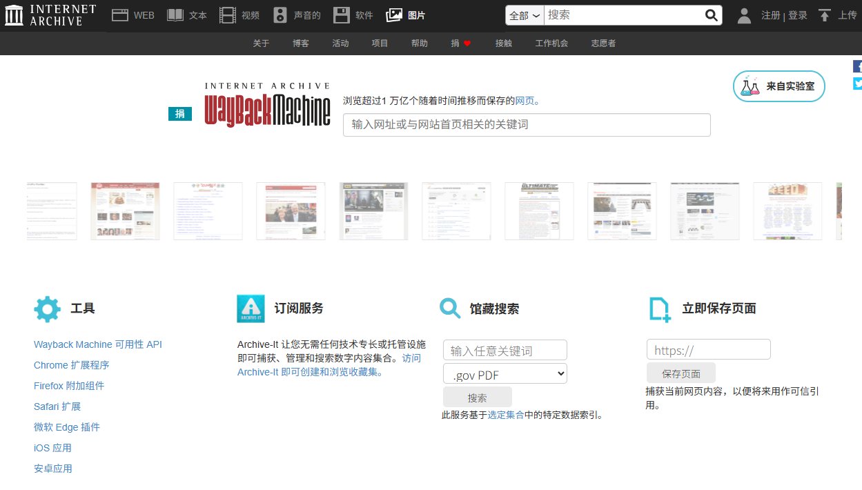
Task: Open the 软件 (software) floppy disk icon
Action: coord(341,15)
